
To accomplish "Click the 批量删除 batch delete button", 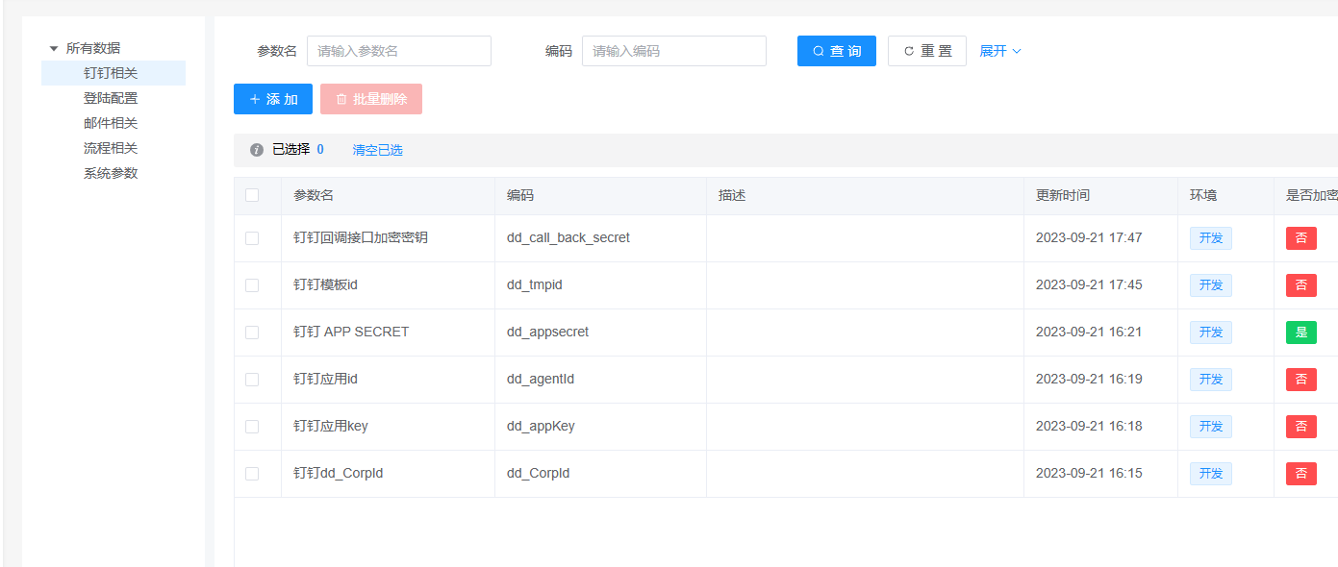I will pos(370,99).
